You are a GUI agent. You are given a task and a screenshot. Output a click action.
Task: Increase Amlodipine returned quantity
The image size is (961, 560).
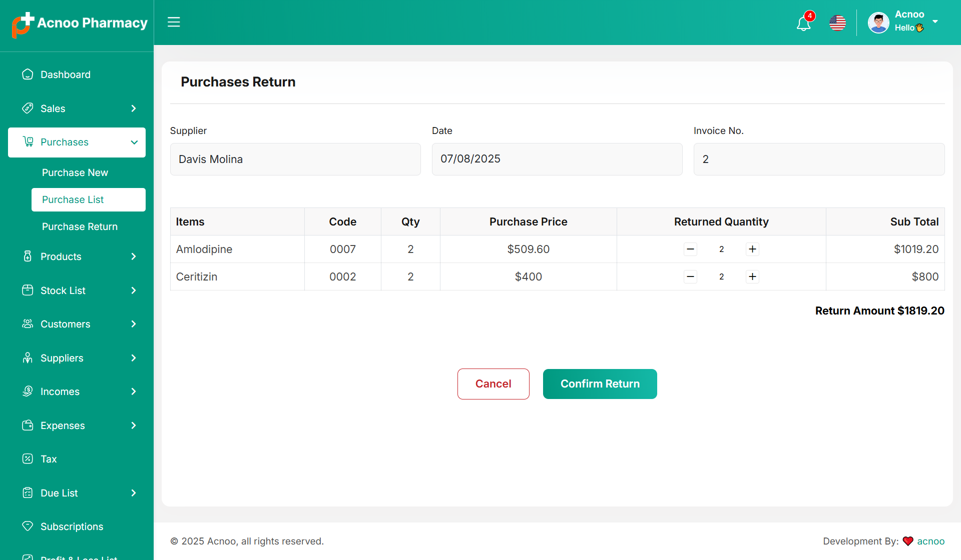752,249
